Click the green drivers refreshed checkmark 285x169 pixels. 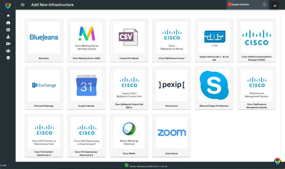click(127, 165)
